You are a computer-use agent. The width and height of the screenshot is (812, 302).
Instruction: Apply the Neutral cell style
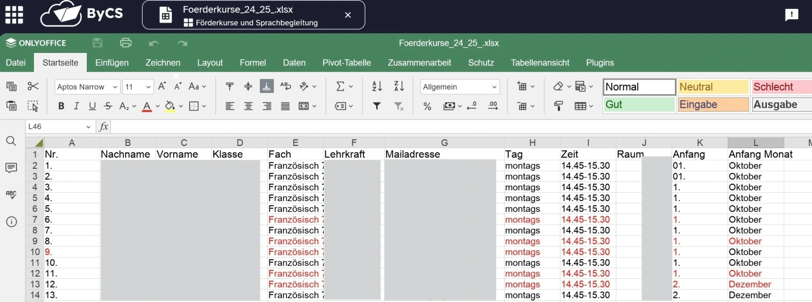[x=713, y=87]
